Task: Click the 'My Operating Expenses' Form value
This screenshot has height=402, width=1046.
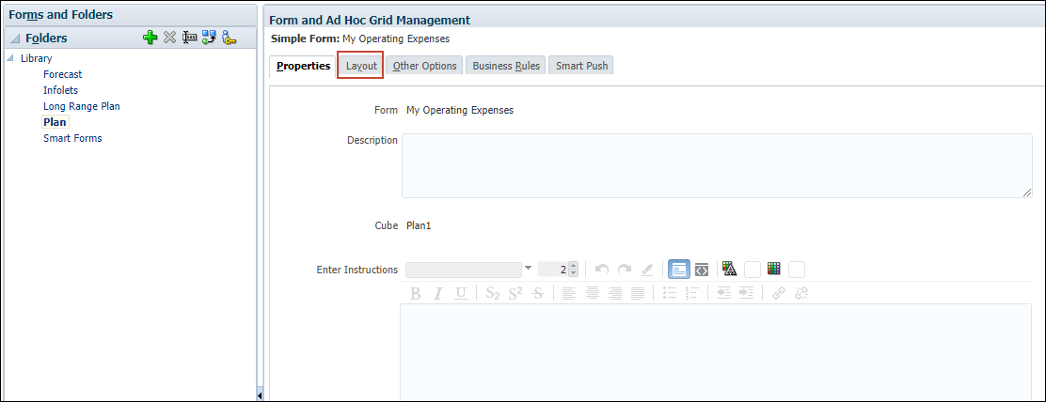Action: tap(460, 111)
